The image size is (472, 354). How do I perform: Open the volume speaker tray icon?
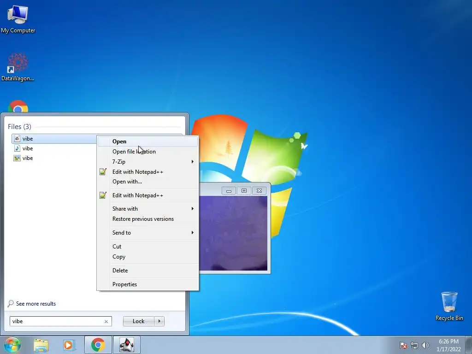425,345
